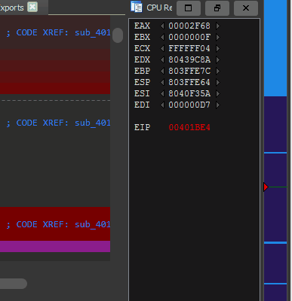292x301 pixels.
Task: Decrement the ECX register with the left arrow
Action: pos(162,48)
